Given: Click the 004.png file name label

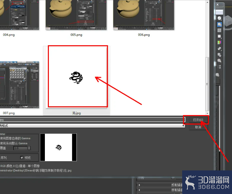Looking at the screenshot, I should 9,35.
